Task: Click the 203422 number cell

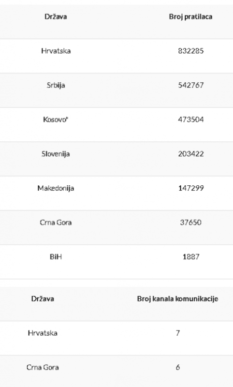Action: 191,154
